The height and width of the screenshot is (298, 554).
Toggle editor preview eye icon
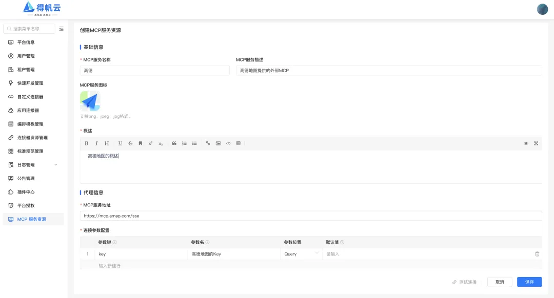[526, 143]
